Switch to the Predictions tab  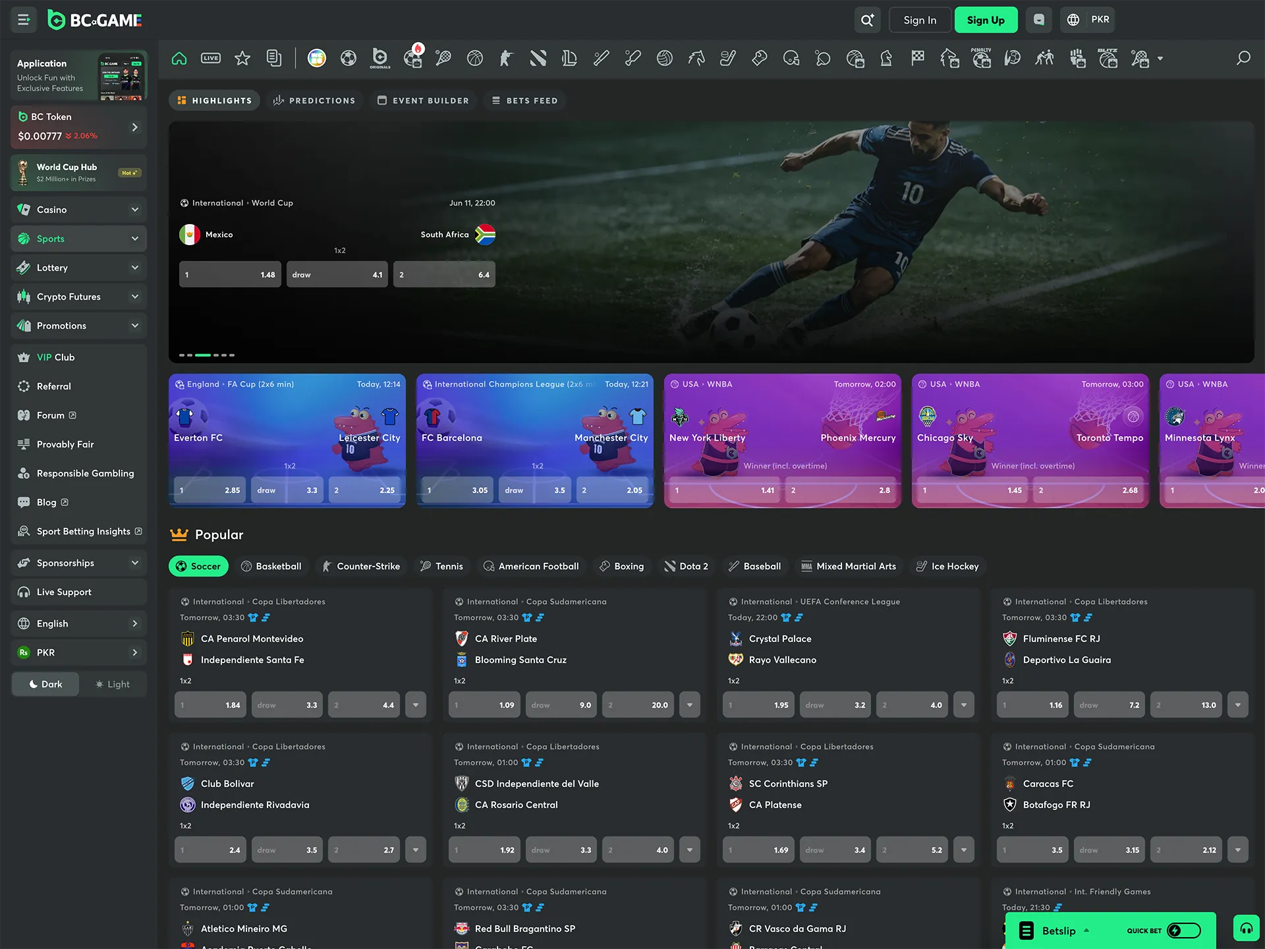click(x=314, y=101)
